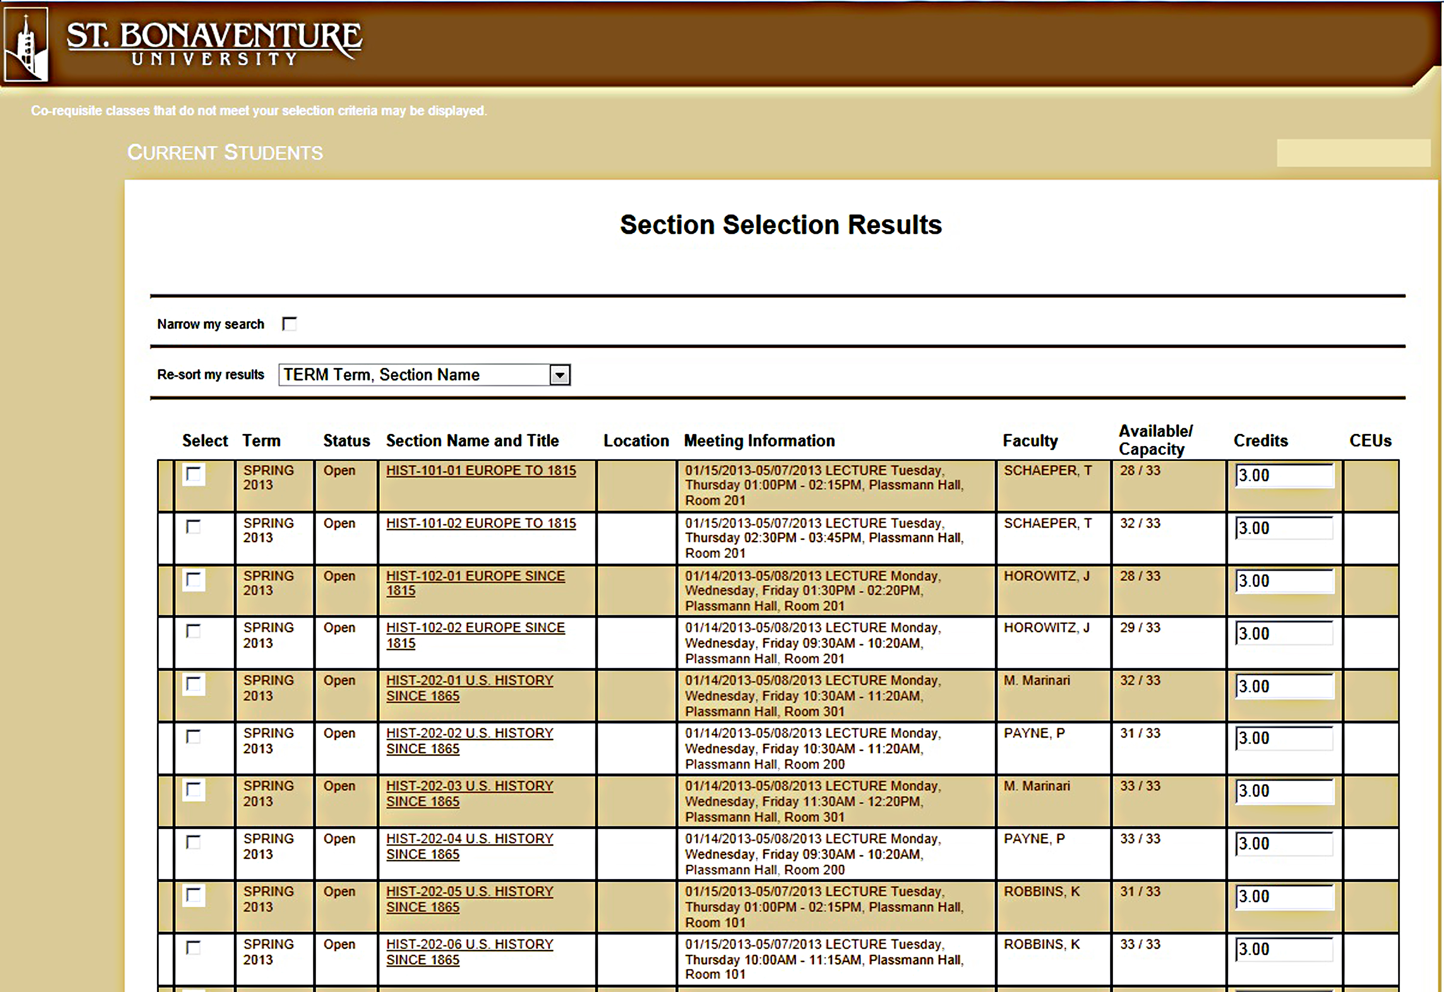Open HIST-101-01 EUROPE TO 1815 link

[481, 471]
